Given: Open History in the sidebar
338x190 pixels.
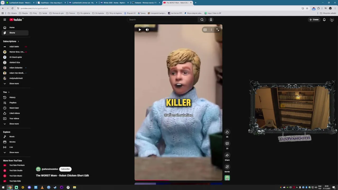Looking at the screenshot, I should [x=15, y=97].
